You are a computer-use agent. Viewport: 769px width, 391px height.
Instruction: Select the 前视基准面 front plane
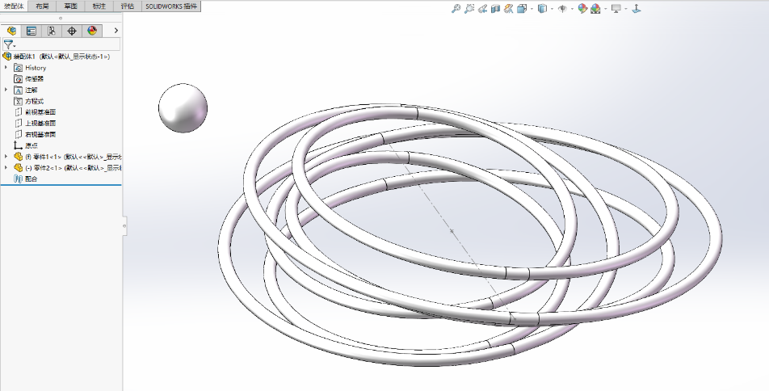tap(40, 111)
